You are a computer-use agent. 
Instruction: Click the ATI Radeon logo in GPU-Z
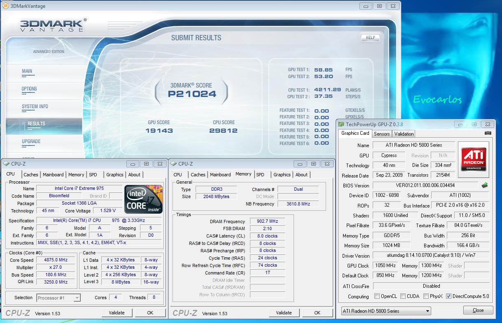click(x=474, y=159)
